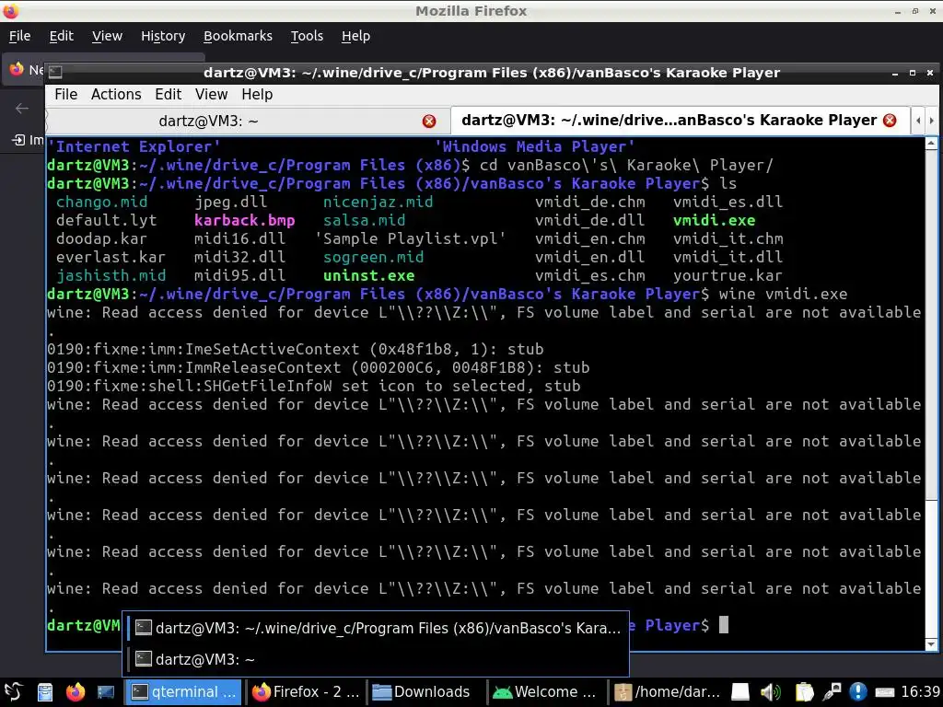Click the Firefox back arrow button

tap(22, 109)
